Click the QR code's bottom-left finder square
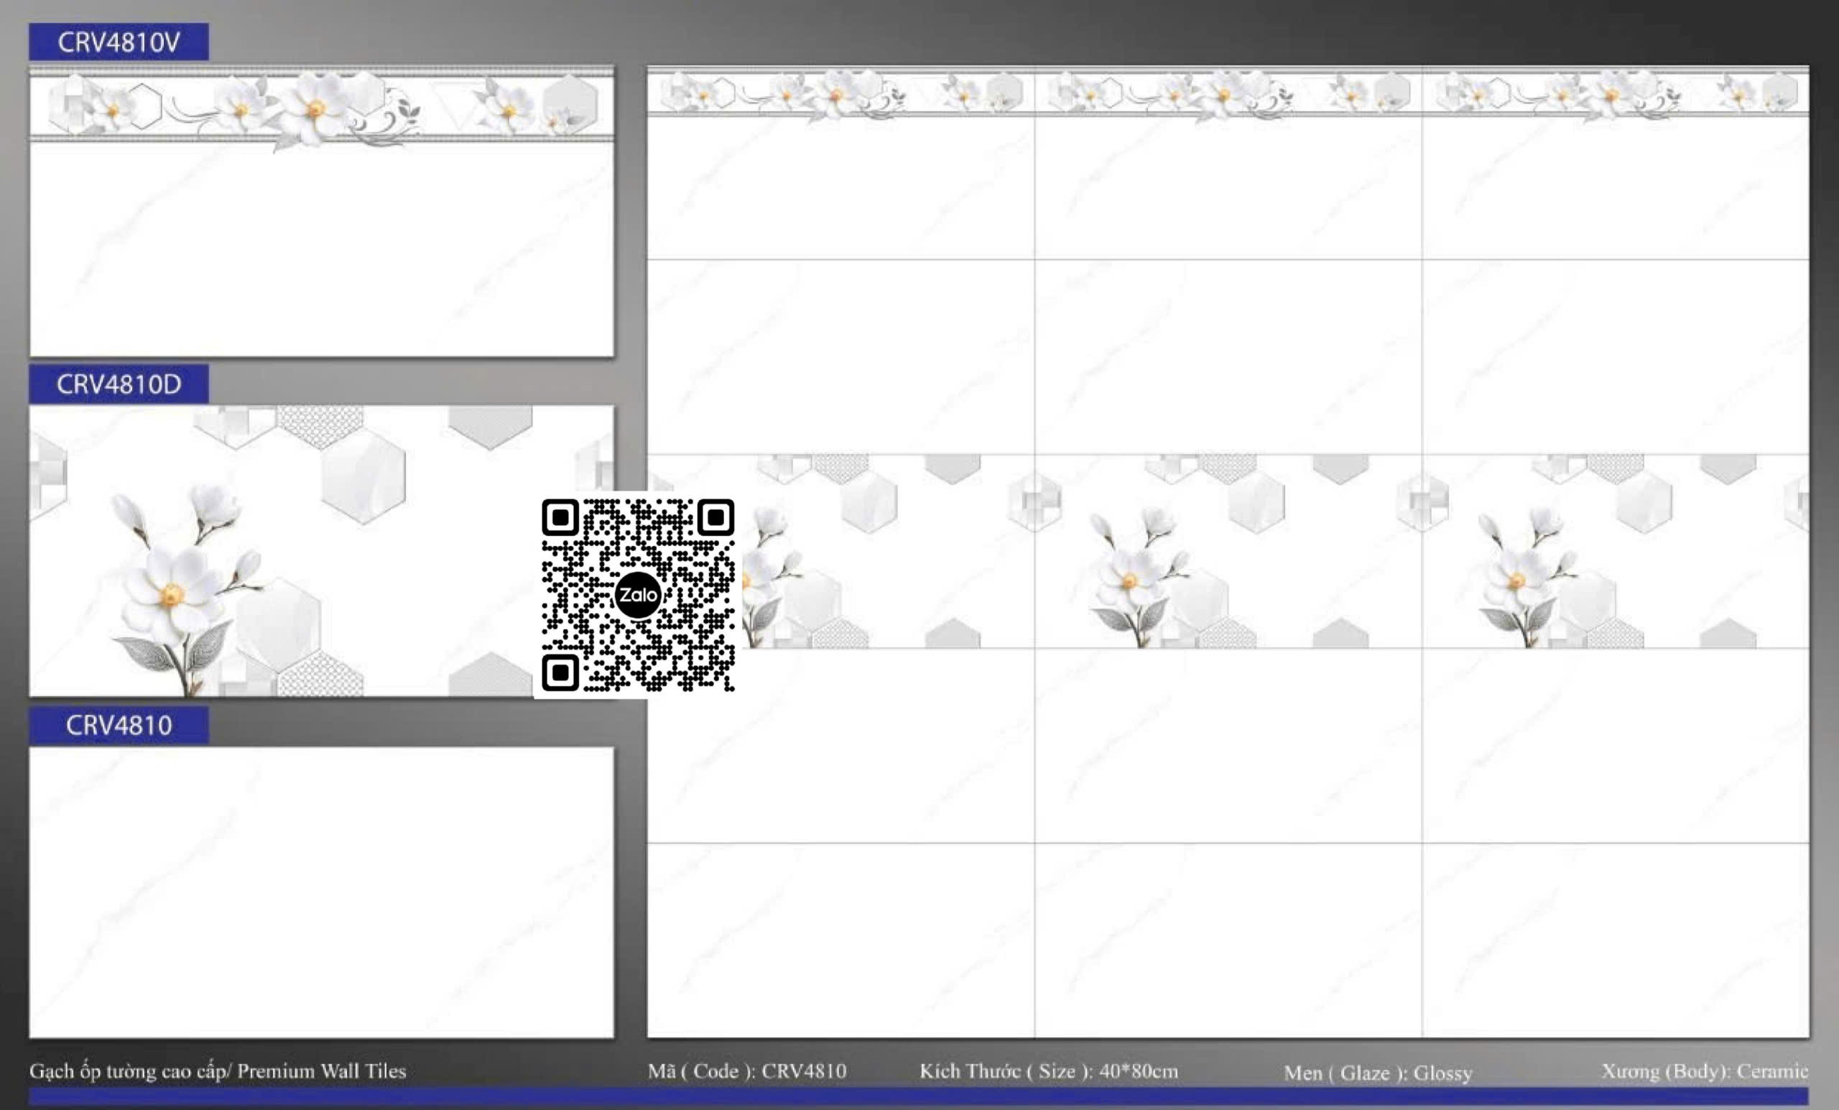The image size is (1839, 1110). click(x=560, y=672)
